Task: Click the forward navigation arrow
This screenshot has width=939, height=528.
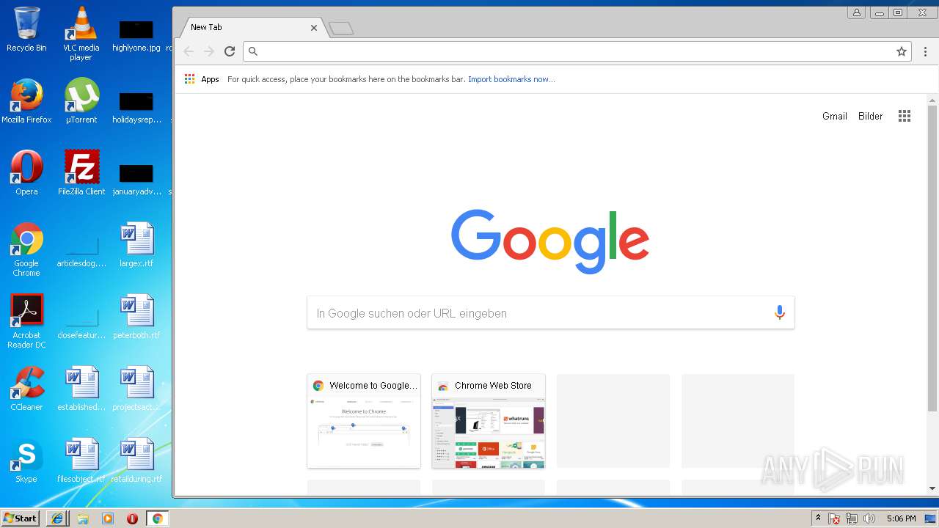Action: tap(209, 51)
